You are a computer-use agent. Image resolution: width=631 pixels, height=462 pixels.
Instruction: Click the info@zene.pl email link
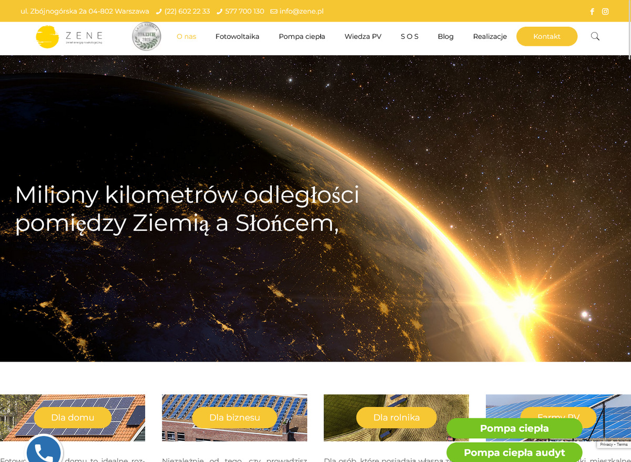click(x=301, y=12)
